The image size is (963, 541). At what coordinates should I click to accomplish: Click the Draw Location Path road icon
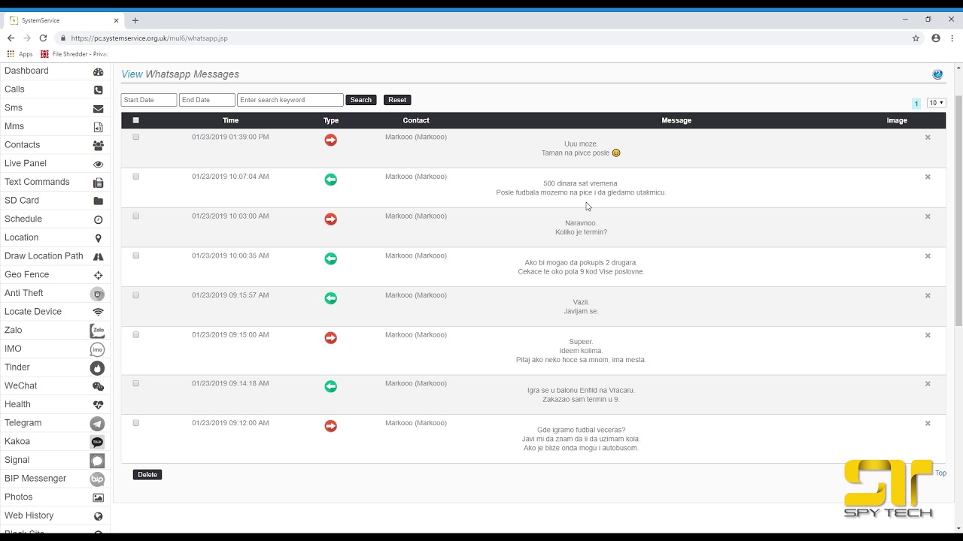coord(98,257)
